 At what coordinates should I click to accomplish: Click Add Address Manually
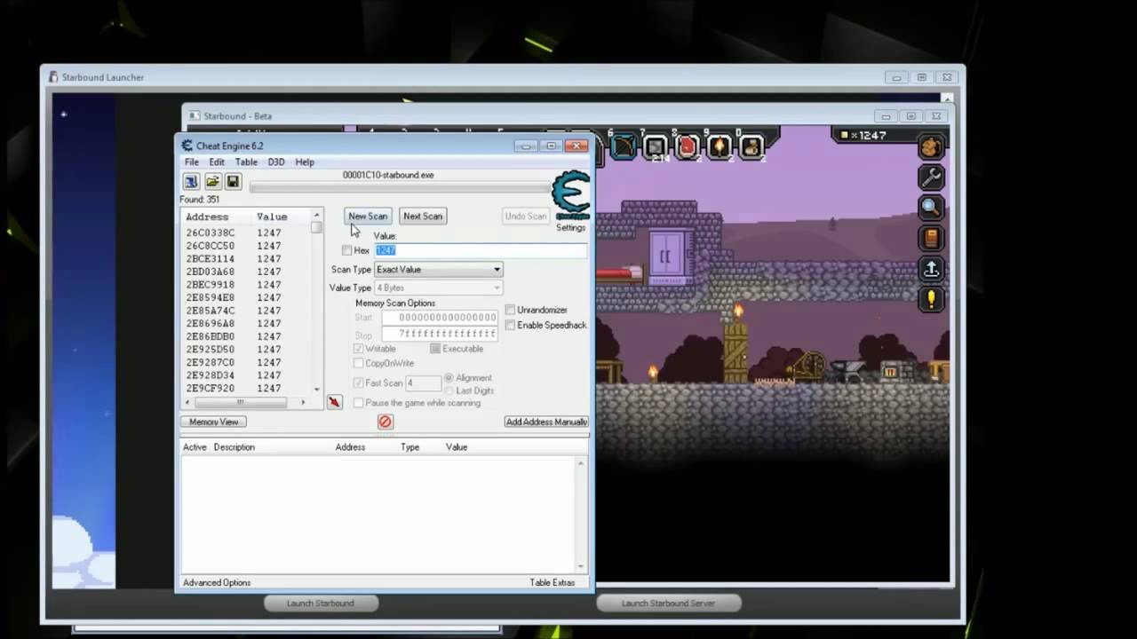point(546,422)
